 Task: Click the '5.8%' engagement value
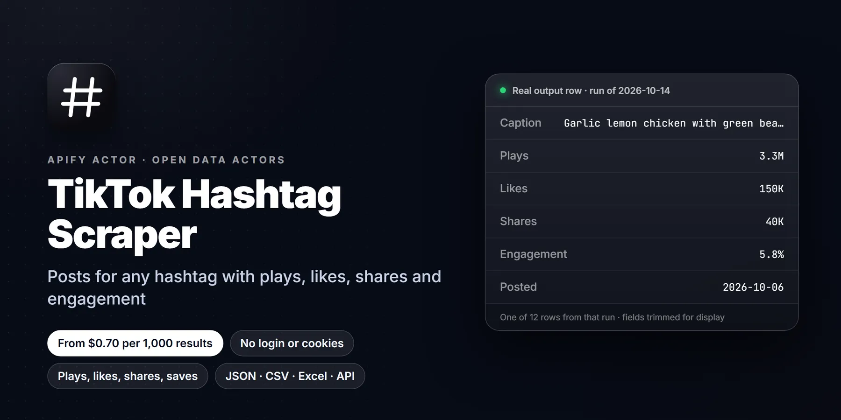pos(771,254)
